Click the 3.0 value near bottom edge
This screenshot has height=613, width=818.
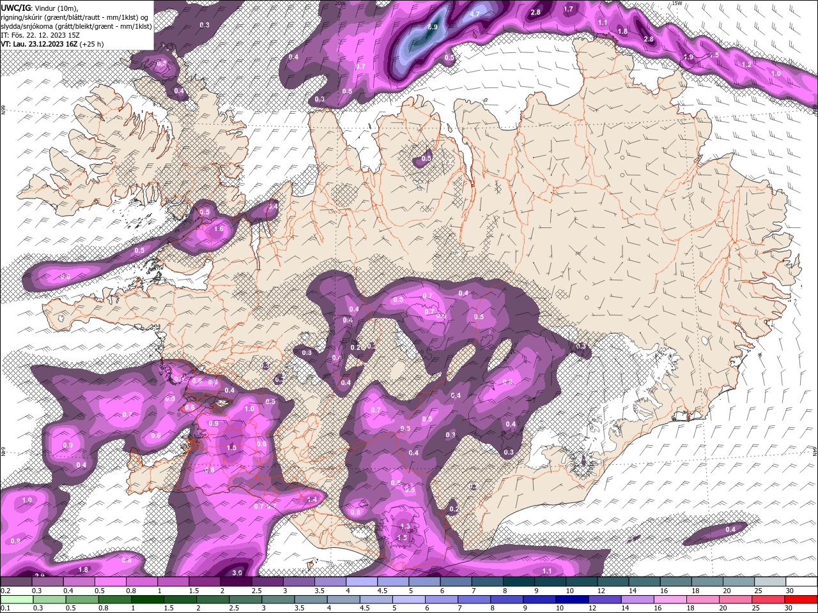(x=237, y=573)
